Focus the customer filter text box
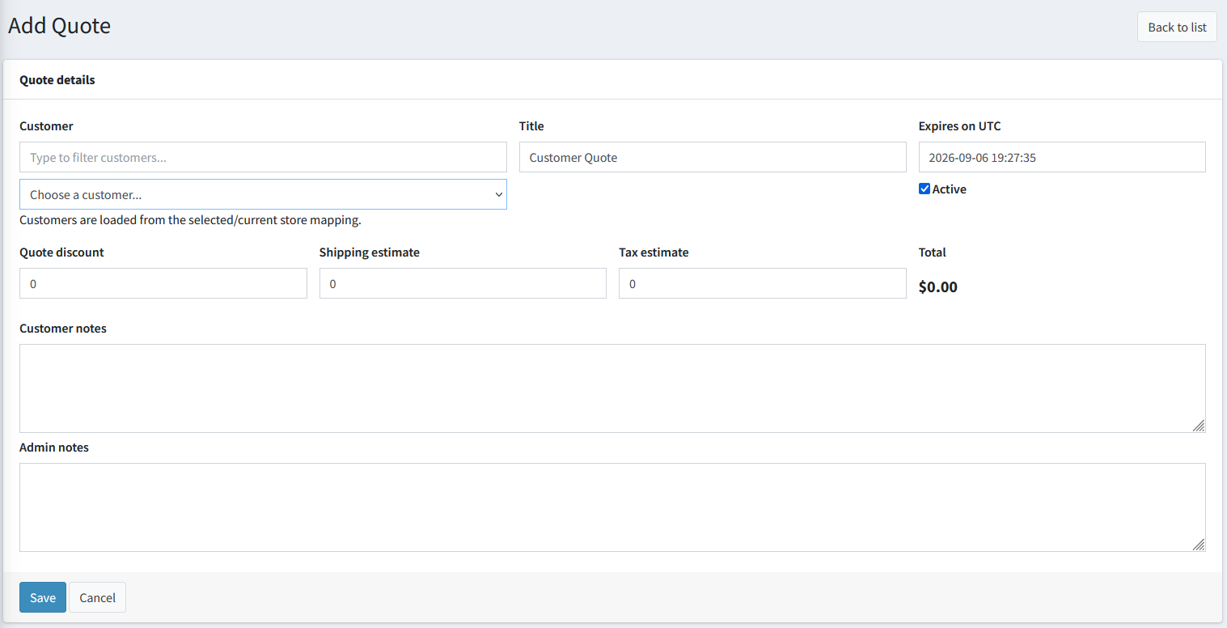Image resolution: width=1227 pixels, height=628 pixels. [263, 157]
